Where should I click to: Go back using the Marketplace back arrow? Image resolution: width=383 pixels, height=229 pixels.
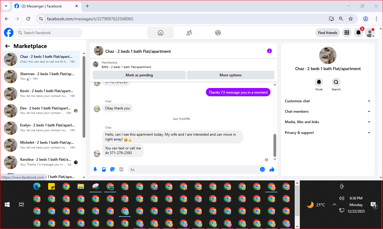7,46
